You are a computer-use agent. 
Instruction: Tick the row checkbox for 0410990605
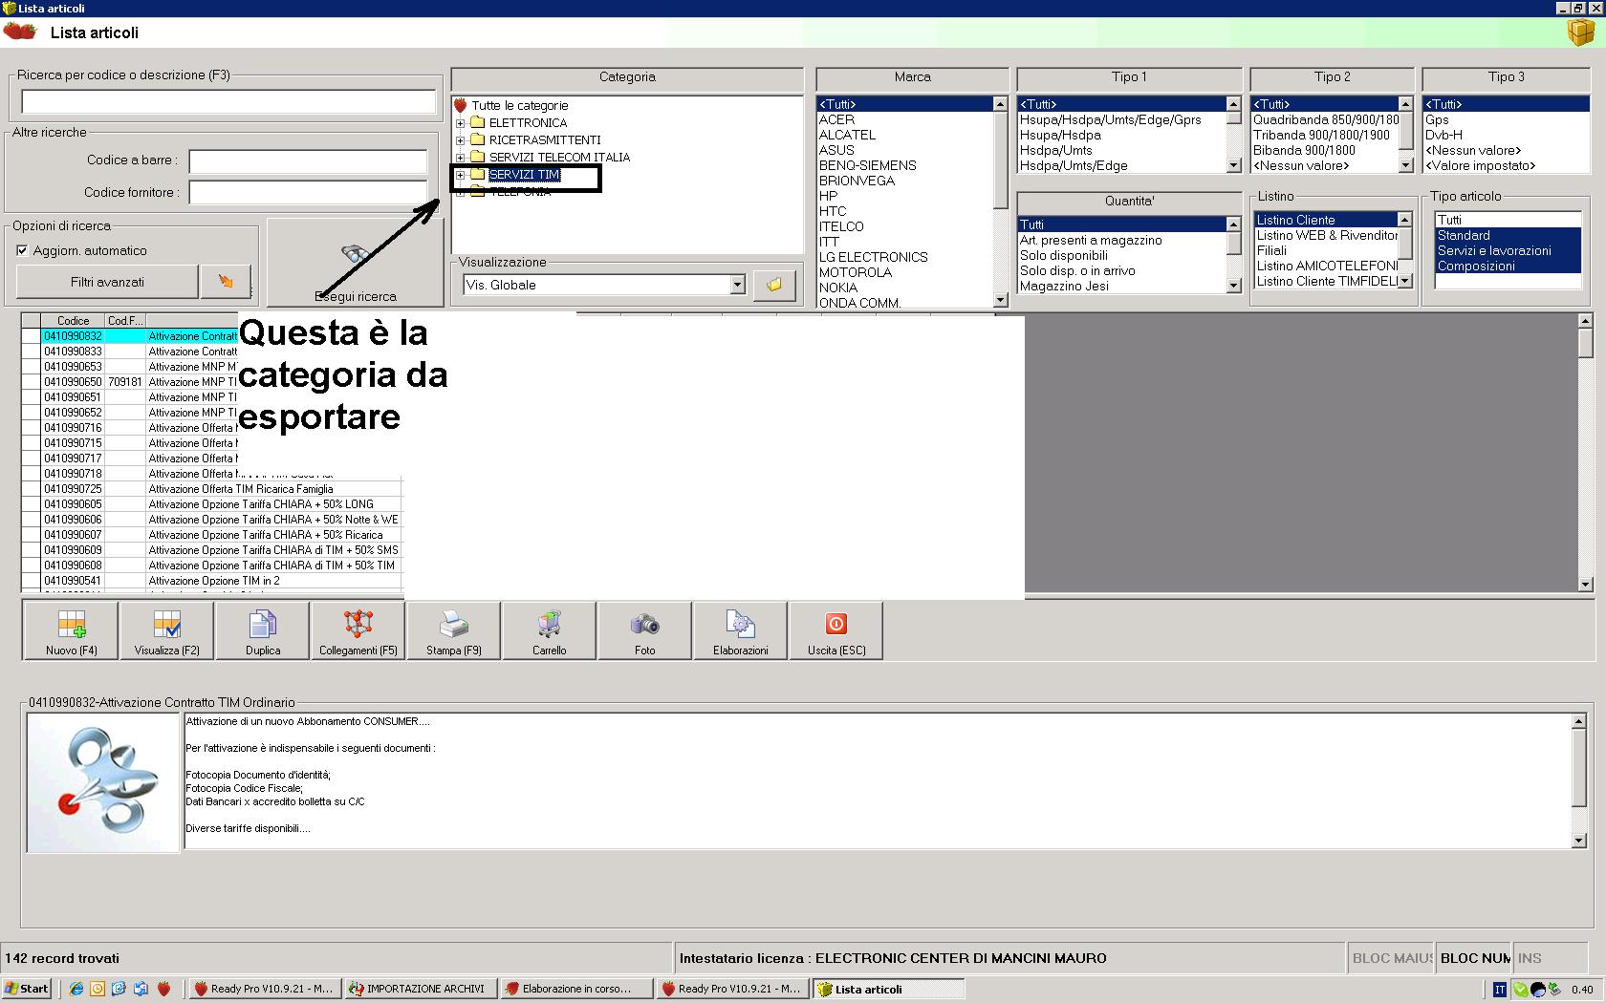pyautogui.click(x=31, y=504)
